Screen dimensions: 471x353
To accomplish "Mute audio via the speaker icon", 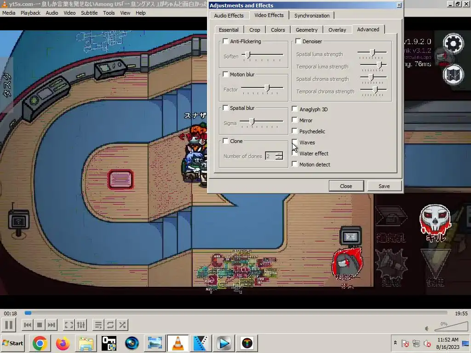I will [427, 329].
